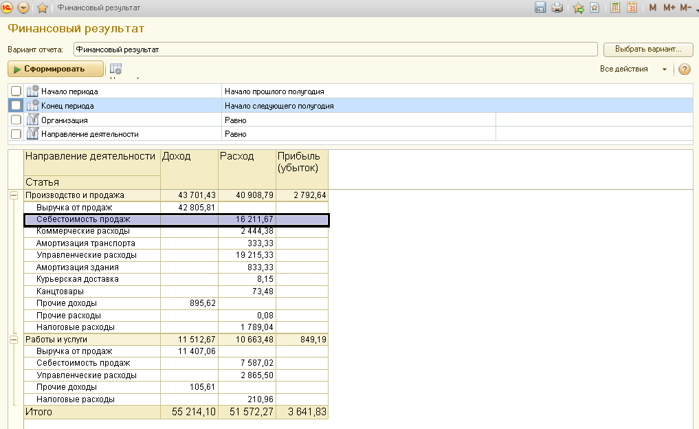This screenshot has height=429, width=699.
Task: Enable the Начало периода checkbox
Action: (x=16, y=91)
